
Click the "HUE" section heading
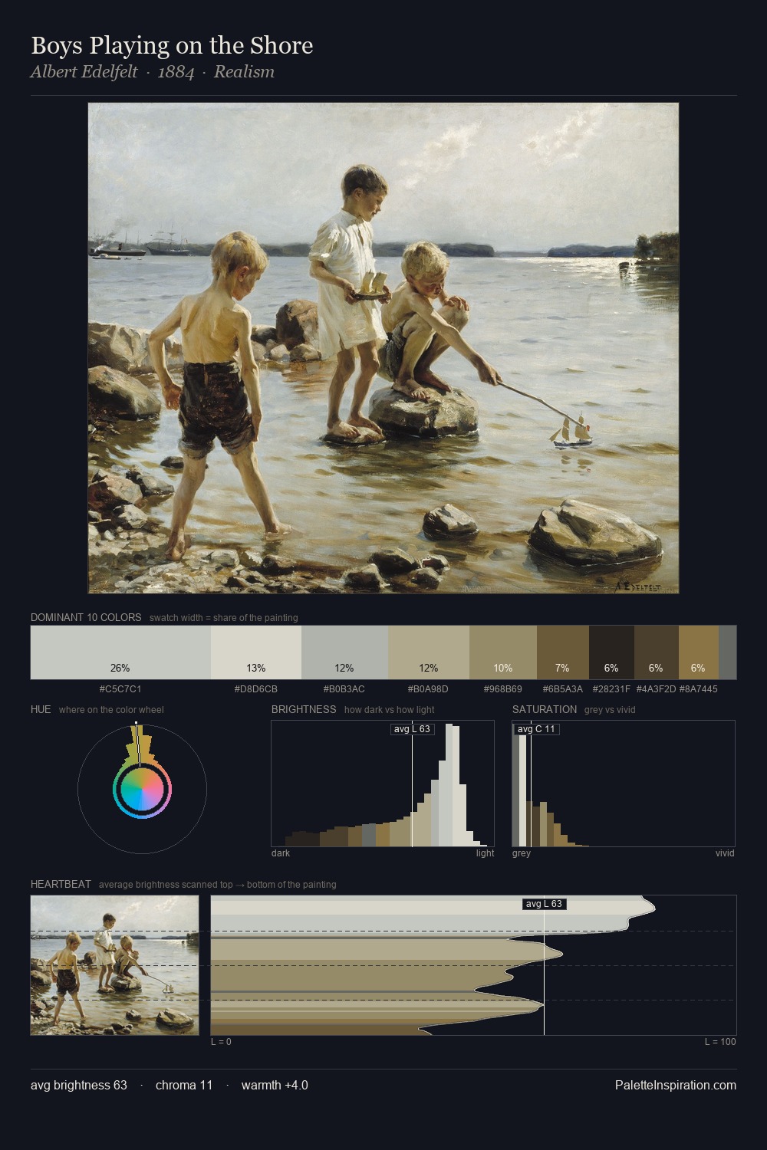coord(41,709)
